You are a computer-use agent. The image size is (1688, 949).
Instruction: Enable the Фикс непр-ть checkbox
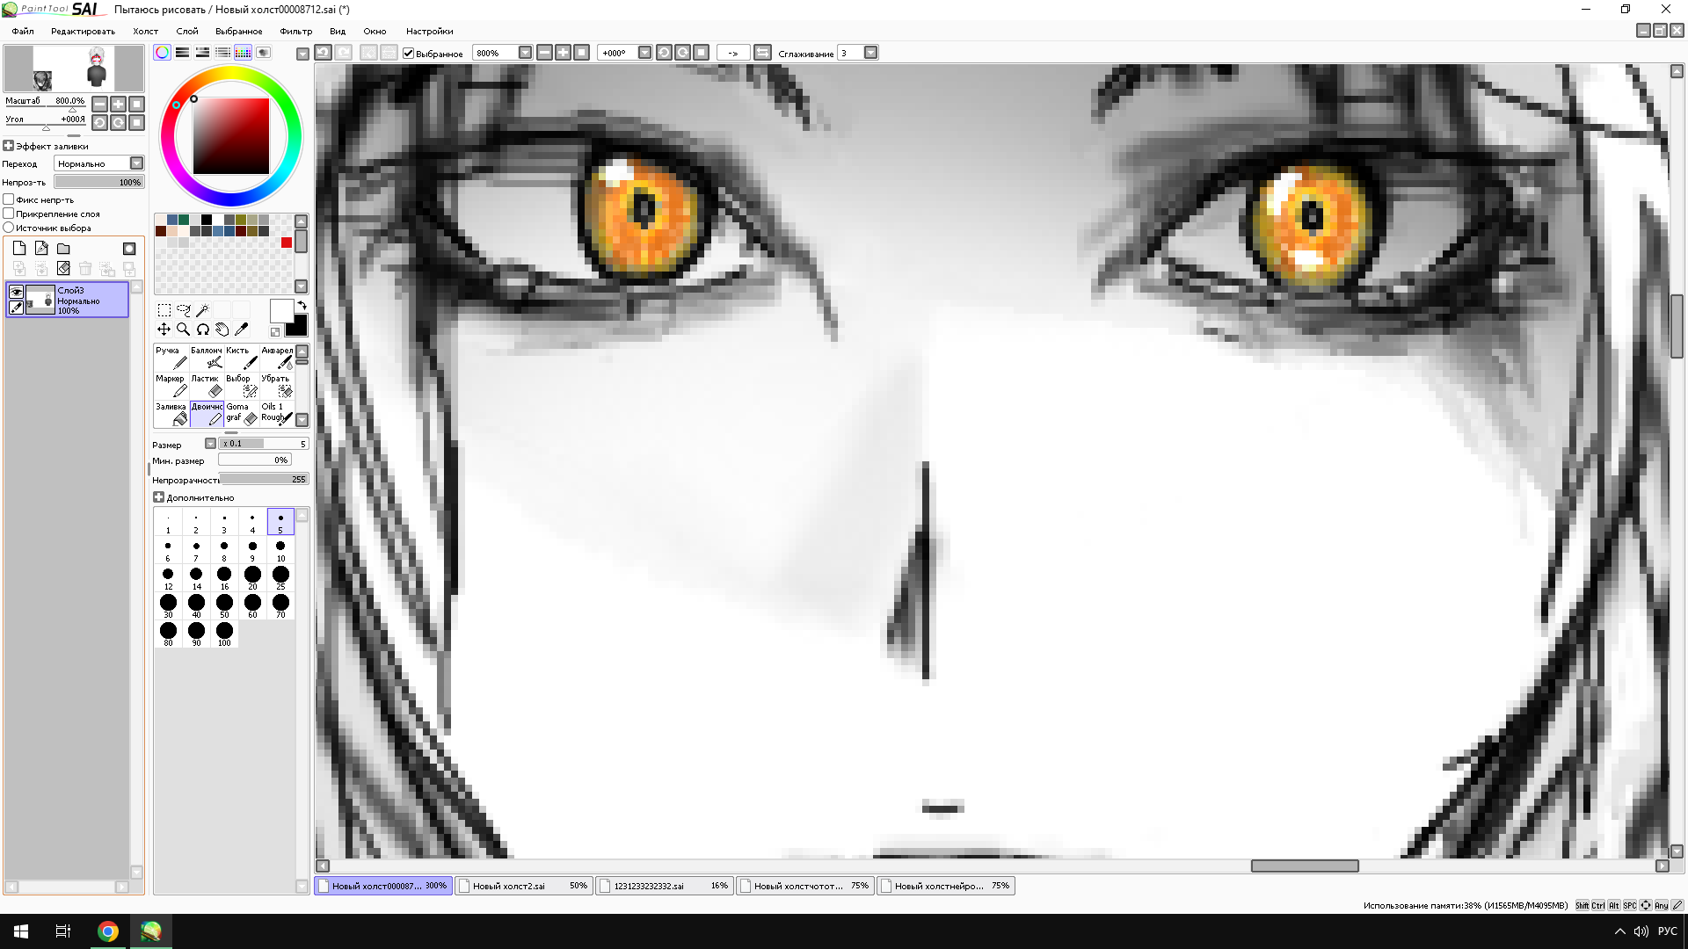(9, 199)
